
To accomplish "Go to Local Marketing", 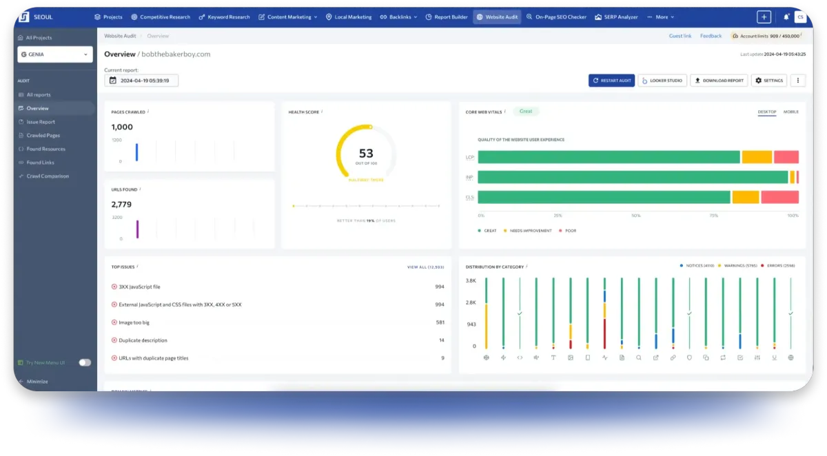I will click(349, 17).
